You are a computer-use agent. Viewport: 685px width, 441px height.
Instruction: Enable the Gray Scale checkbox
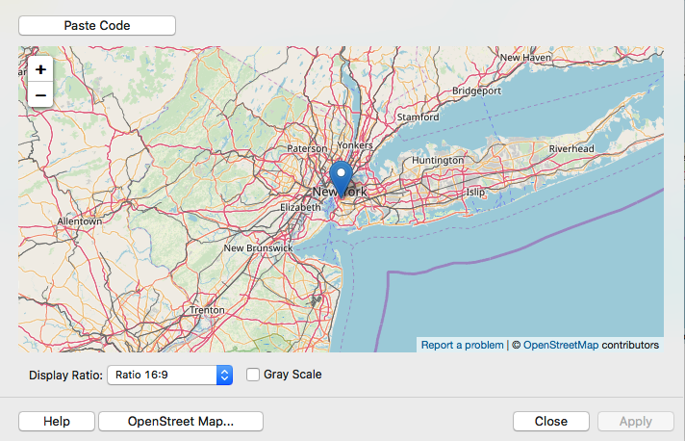click(253, 375)
